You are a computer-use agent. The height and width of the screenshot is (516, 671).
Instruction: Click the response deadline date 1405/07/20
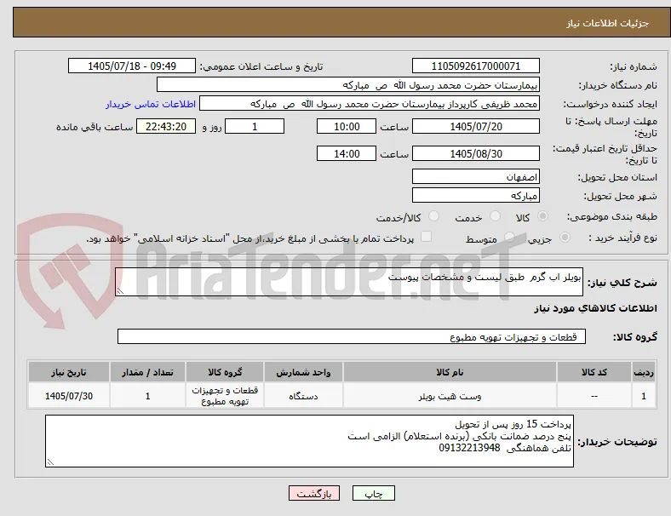476,127
